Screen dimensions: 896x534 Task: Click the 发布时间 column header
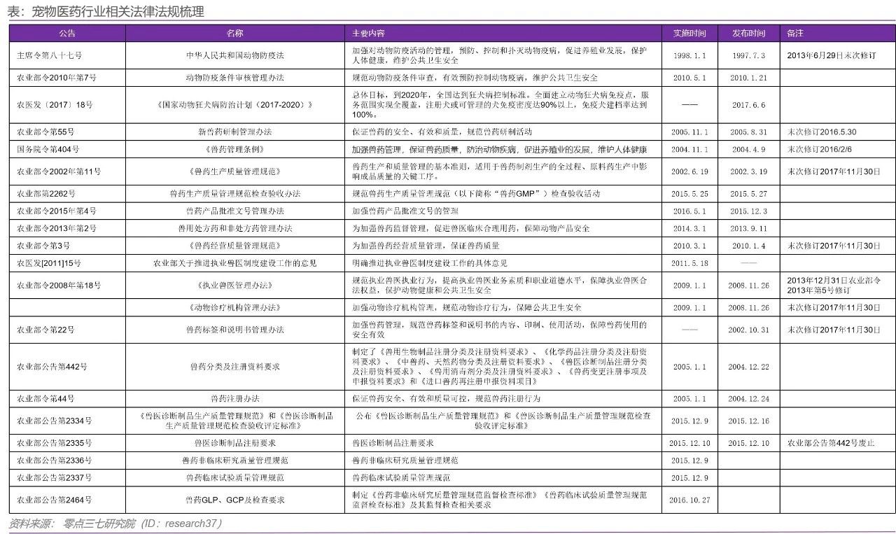(x=748, y=34)
